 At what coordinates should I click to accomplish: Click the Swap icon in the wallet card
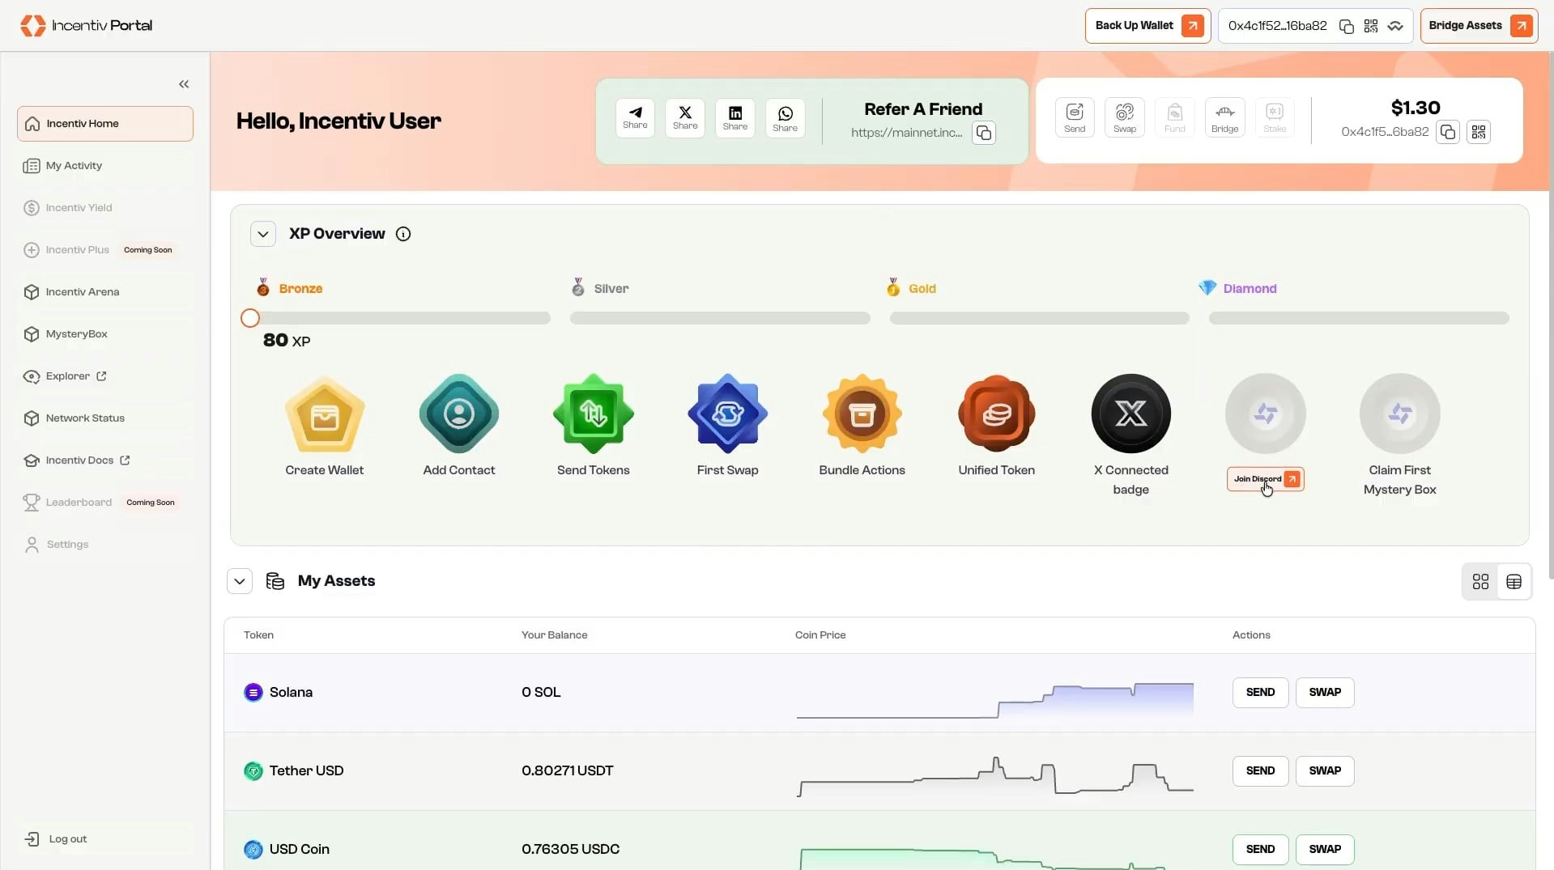1125,118
